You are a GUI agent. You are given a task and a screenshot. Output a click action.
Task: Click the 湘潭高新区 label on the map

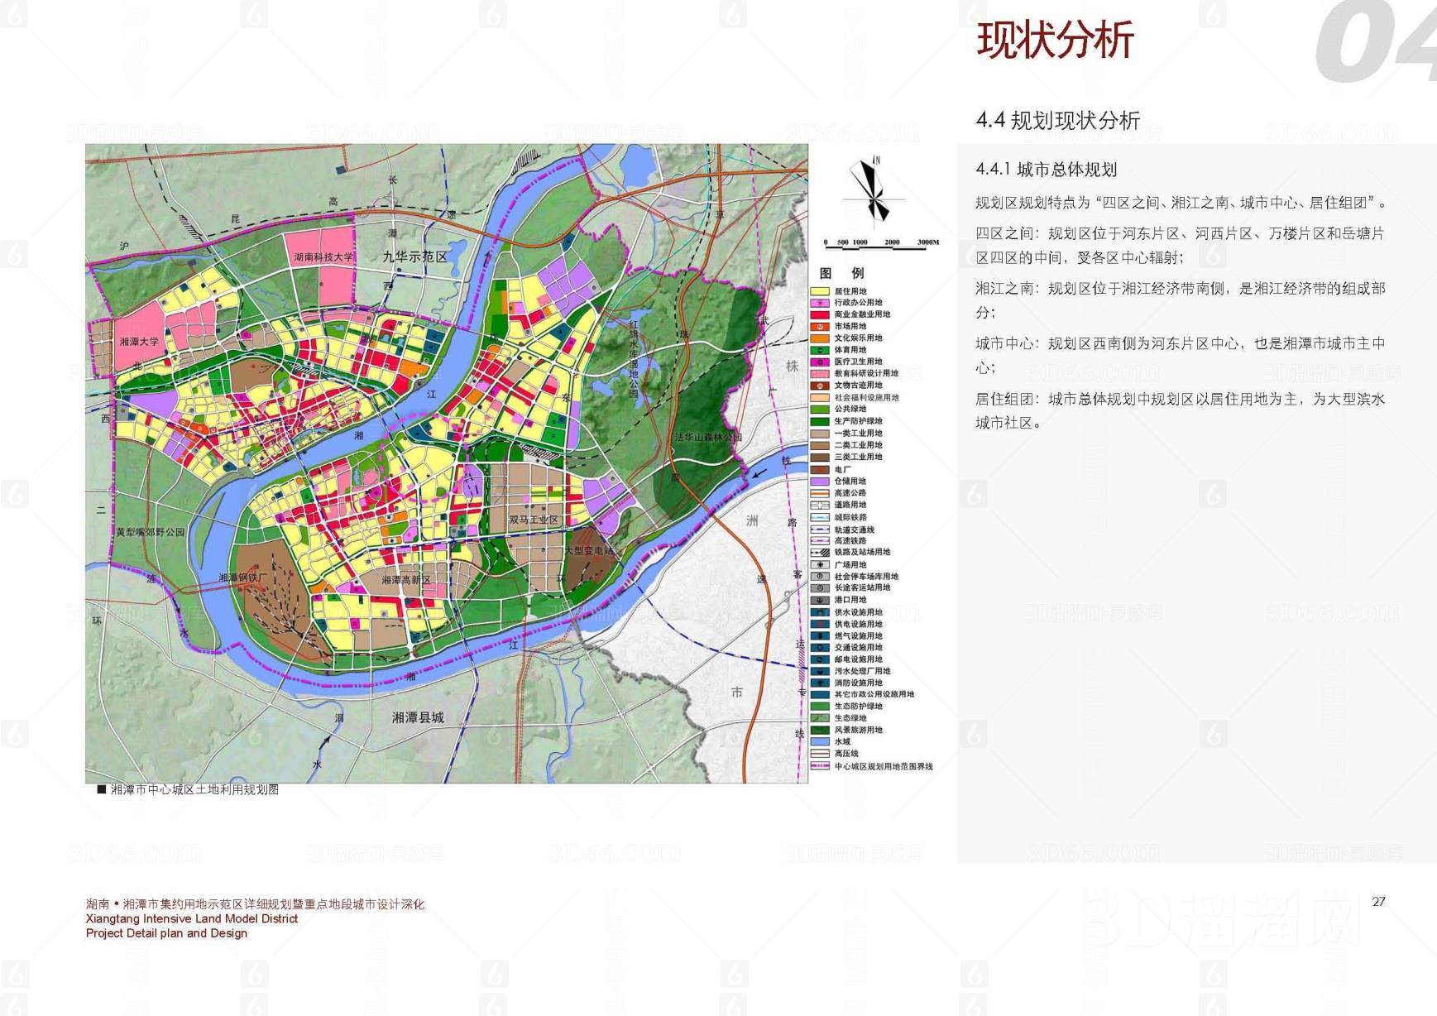point(406,580)
